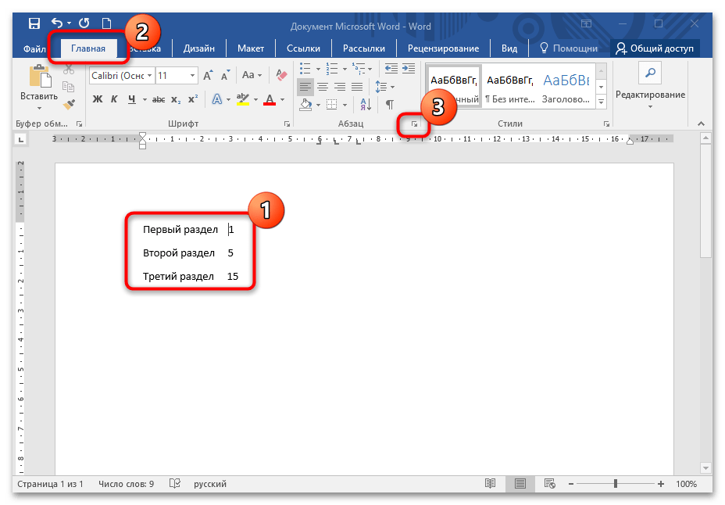Open the Макет tab
Viewport: 725px width, 505px height.
click(250, 48)
